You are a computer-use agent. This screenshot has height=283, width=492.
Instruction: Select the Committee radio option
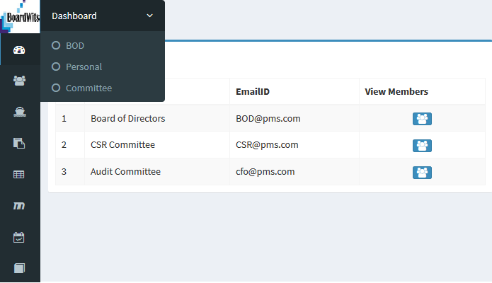click(56, 88)
